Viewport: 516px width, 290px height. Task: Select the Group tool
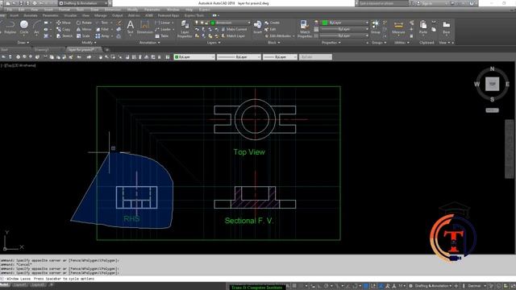click(x=376, y=27)
